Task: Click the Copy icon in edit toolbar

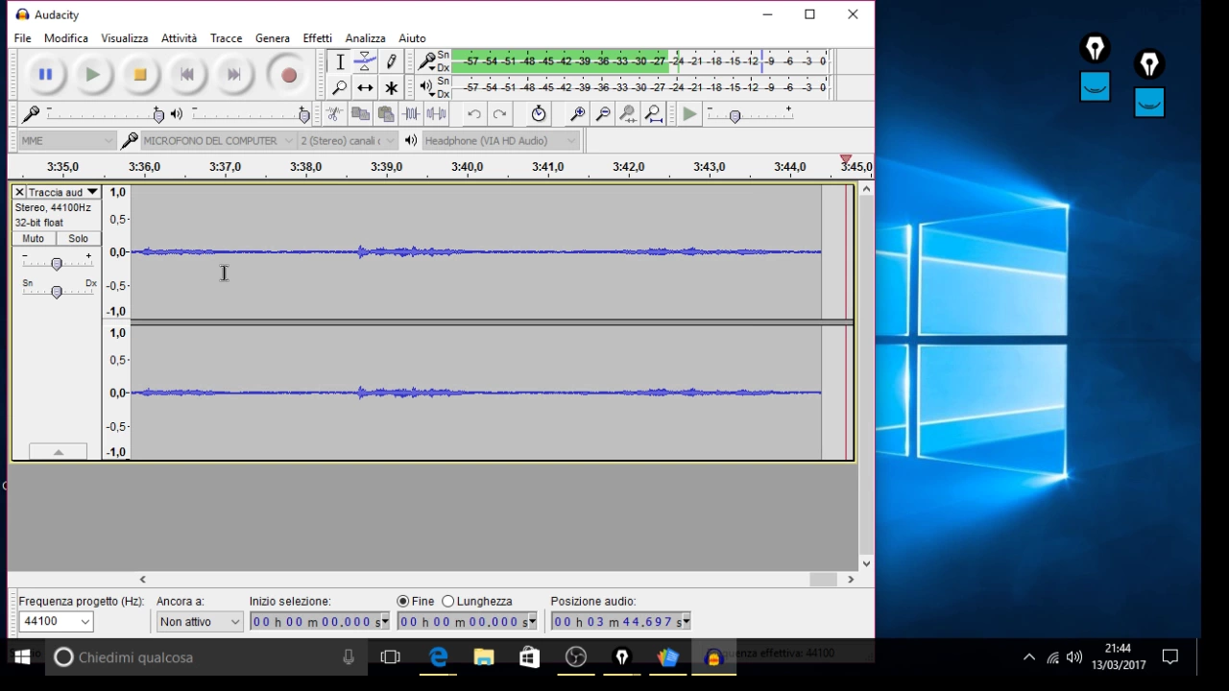Action: [x=360, y=114]
